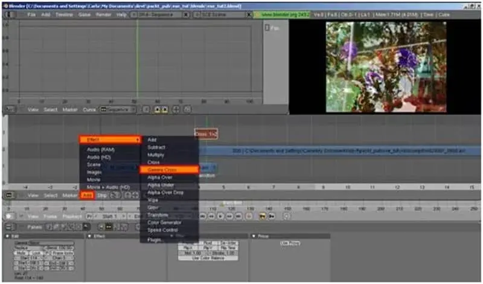Click the sequencer editor type icon
Screen dimensions: 483x284
click(x=9, y=195)
